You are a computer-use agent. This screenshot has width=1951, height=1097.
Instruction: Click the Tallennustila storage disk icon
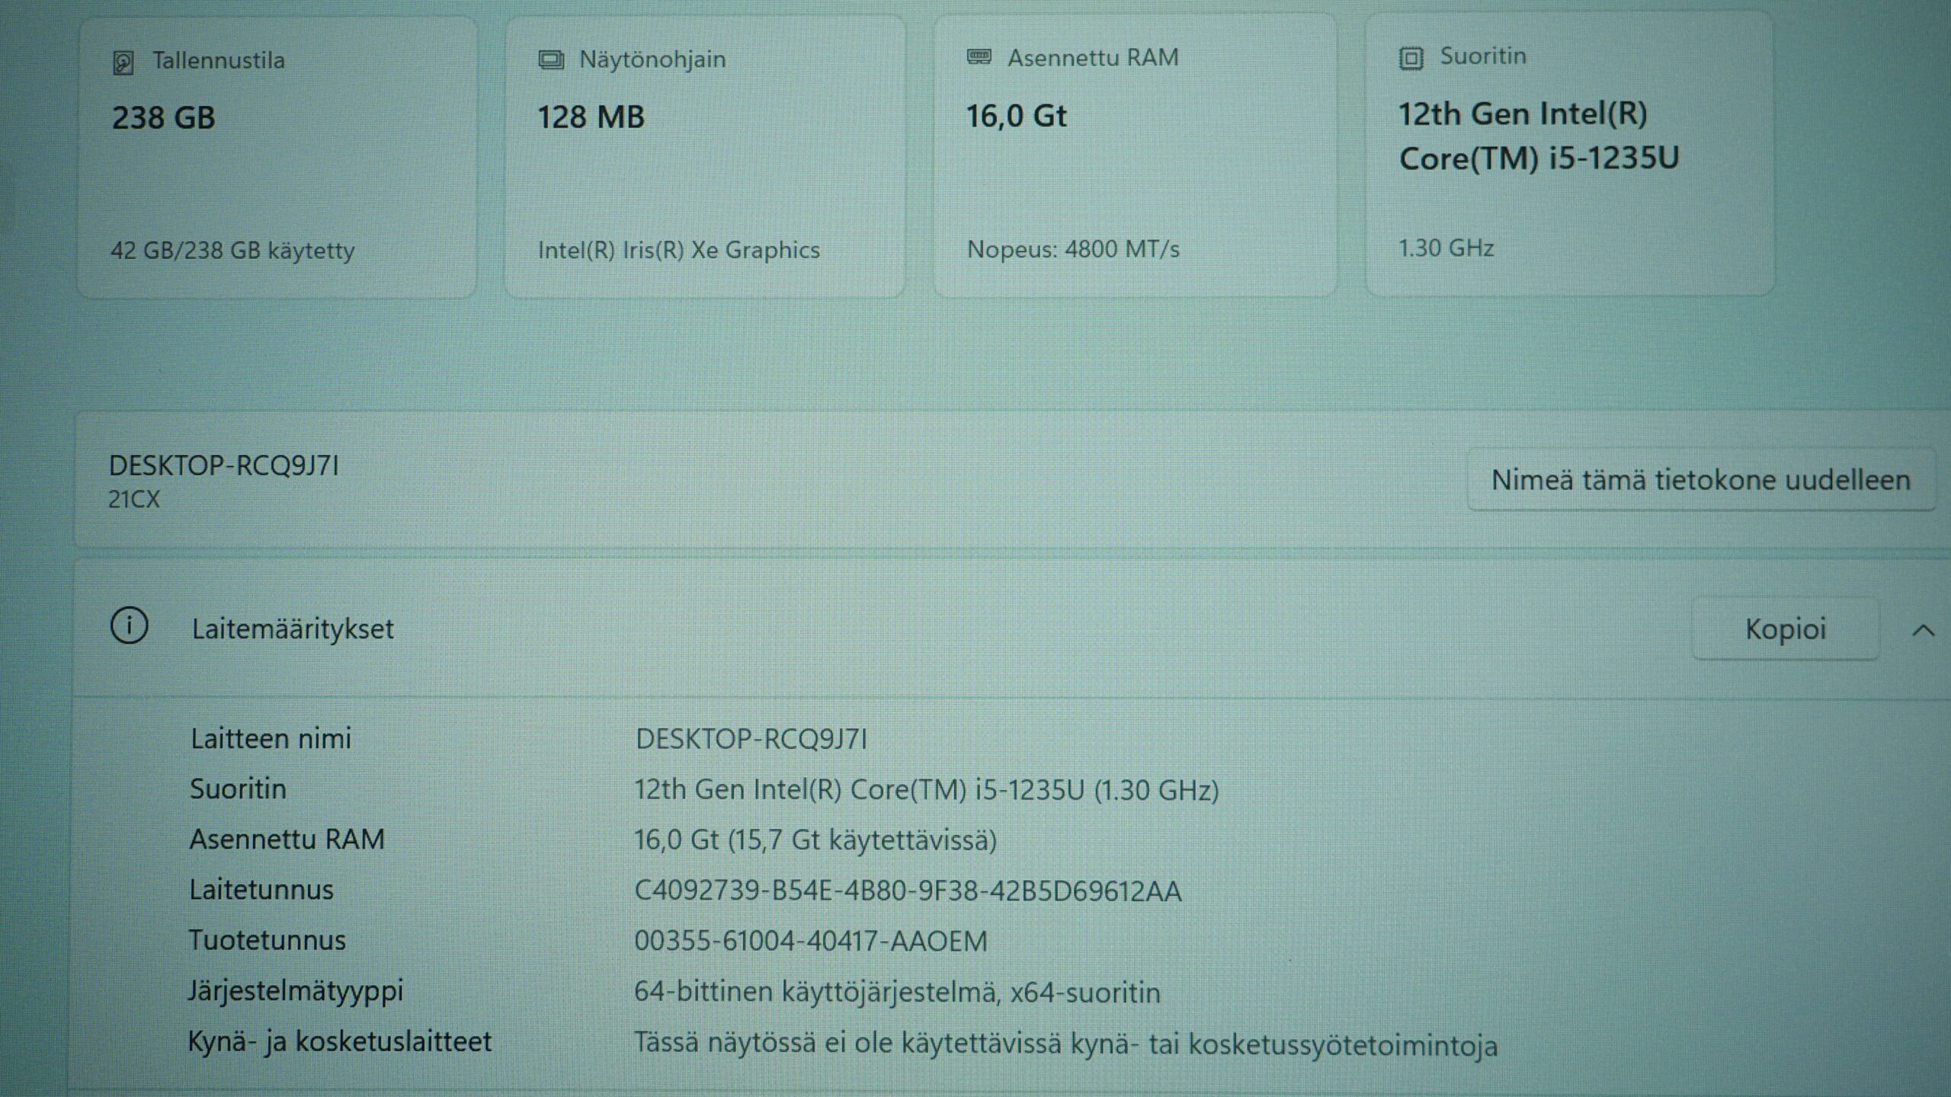coord(123,62)
